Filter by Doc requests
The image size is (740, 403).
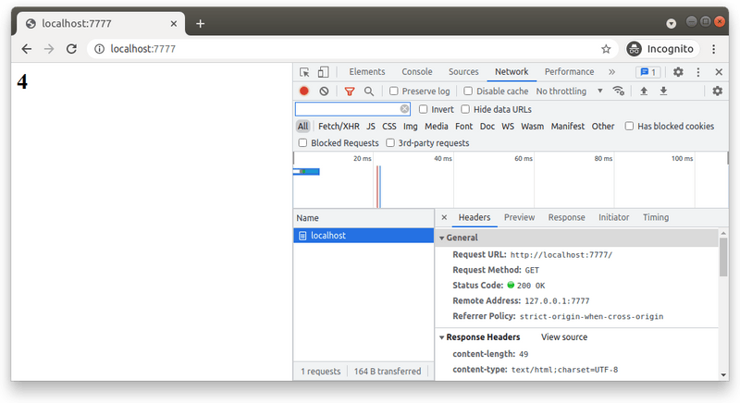pos(487,127)
